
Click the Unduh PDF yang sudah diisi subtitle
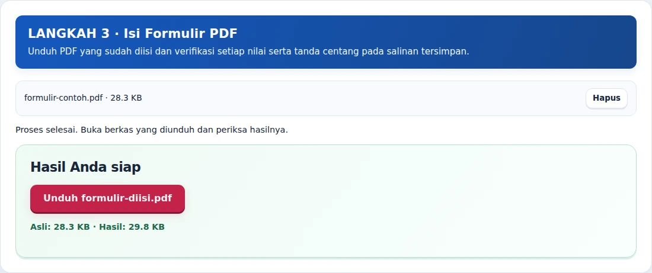(x=248, y=52)
